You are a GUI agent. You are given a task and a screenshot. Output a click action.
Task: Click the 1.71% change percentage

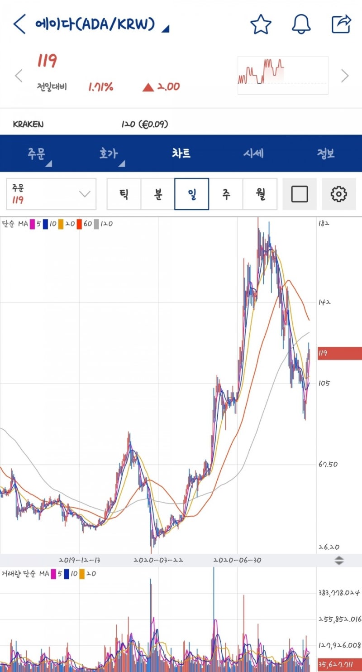[x=100, y=87]
